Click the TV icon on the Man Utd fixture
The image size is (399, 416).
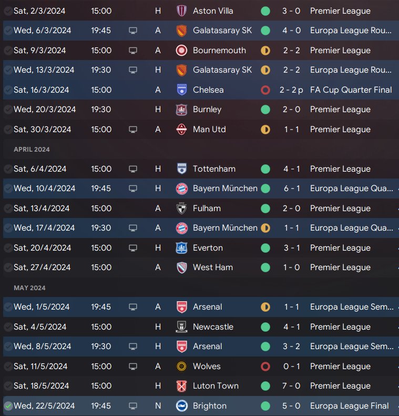133,130
